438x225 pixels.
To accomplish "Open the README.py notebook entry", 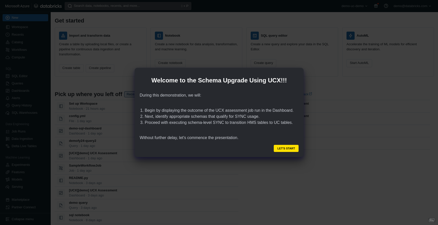I will tap(147, 181).
